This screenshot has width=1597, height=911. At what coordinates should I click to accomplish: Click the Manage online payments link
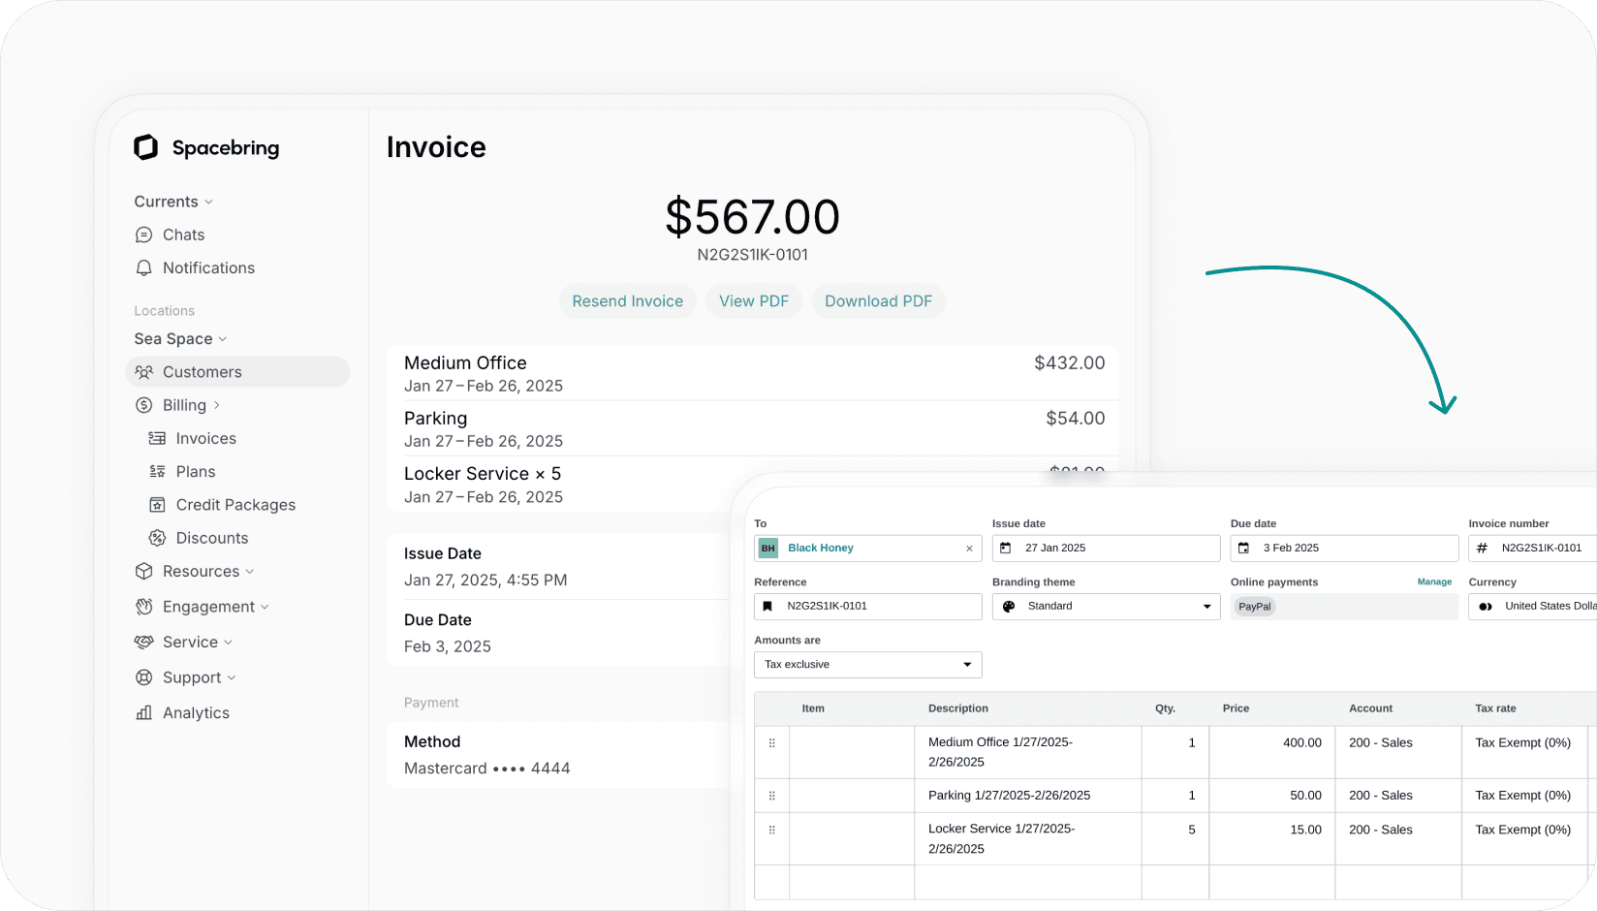(1434, 582)
